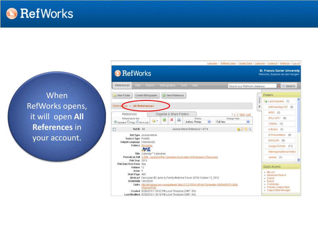Click the folders list scroll up arrow
The image size is (318, 238).
(298, 99)
